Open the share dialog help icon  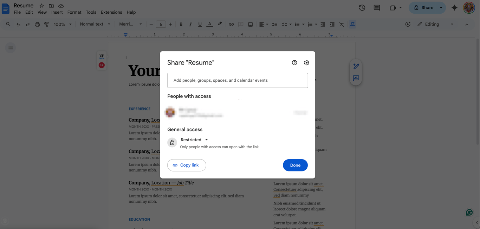coord(294,63)
